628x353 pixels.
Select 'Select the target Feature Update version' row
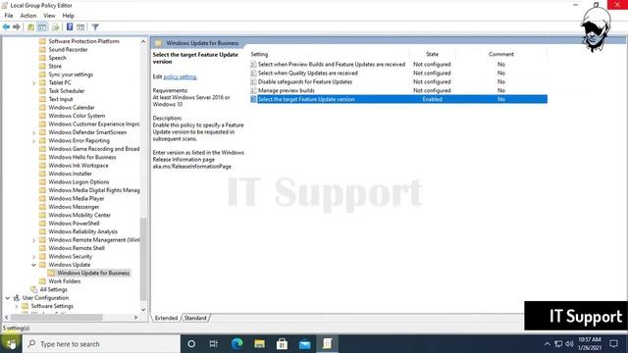(x=398, y=99)
